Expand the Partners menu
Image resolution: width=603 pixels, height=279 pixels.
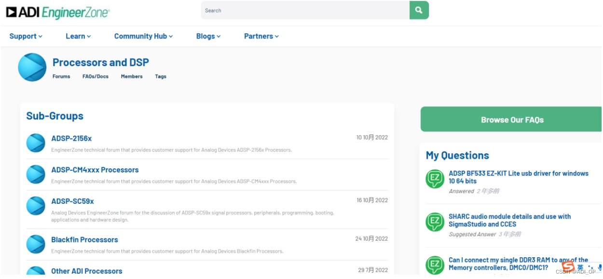pos(261,36)
